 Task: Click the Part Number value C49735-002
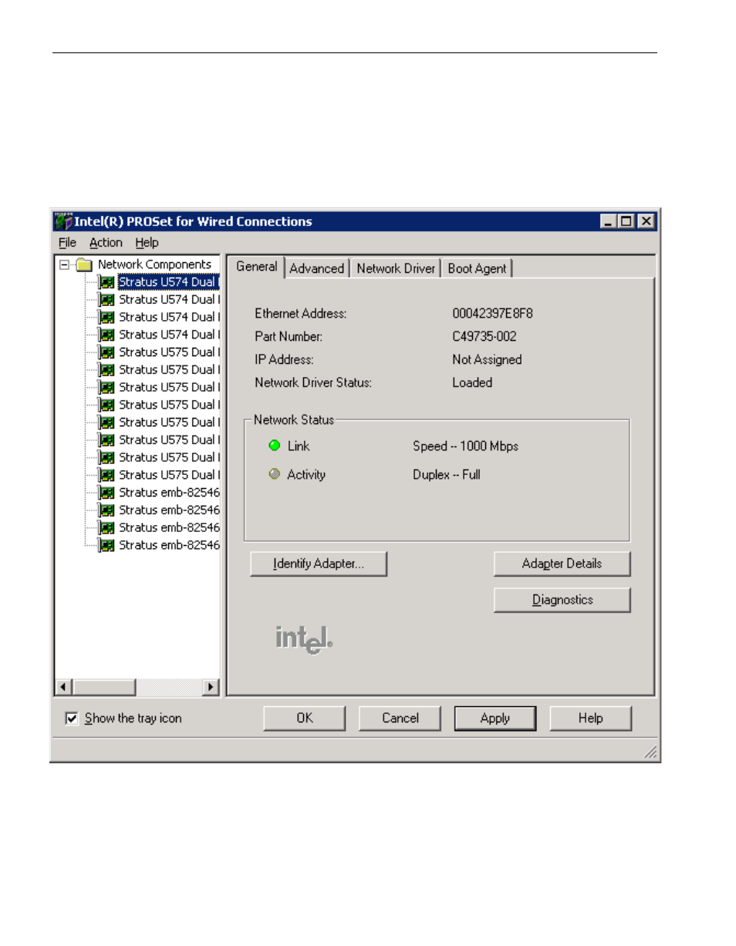click(484, 336)
